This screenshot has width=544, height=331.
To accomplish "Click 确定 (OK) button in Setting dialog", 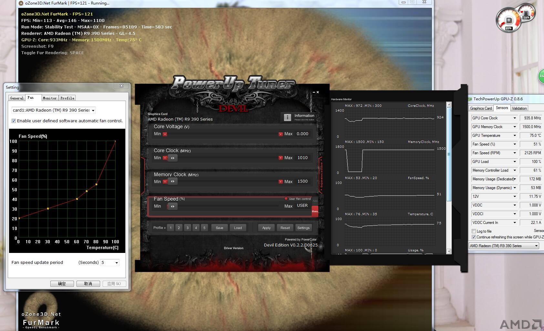I will pyautogui.click(x=62, y=284).
